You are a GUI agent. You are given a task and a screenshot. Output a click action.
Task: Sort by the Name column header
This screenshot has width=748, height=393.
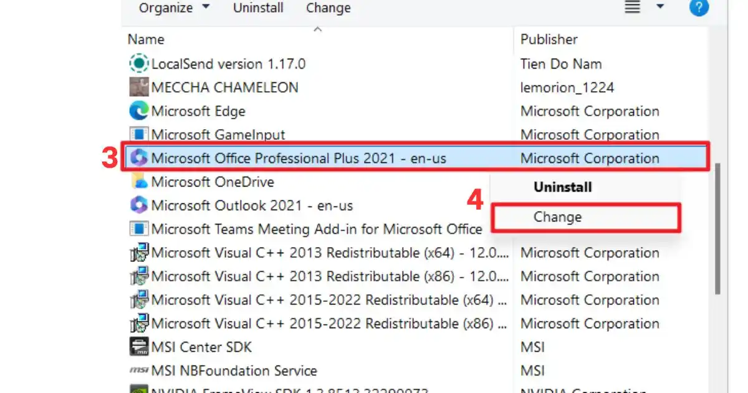(x=146, y=39)
